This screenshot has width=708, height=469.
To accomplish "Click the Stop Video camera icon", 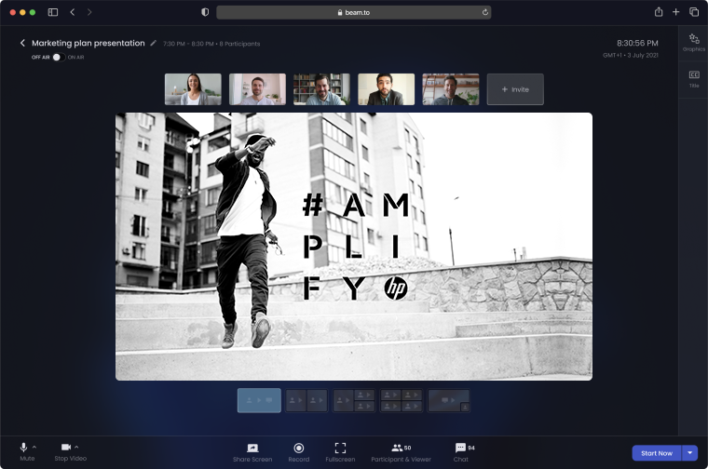I will (66, 447).
